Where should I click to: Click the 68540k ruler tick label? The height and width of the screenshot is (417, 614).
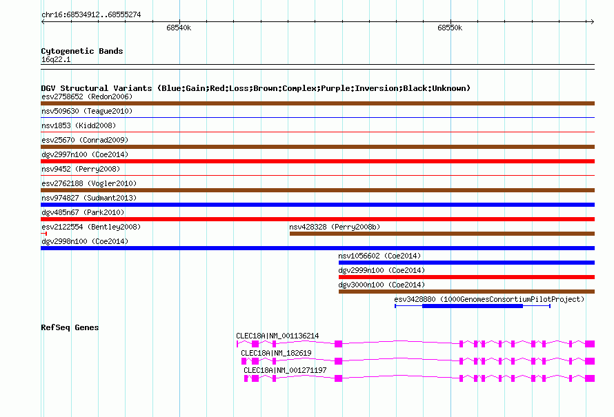(x=179, y=28)
